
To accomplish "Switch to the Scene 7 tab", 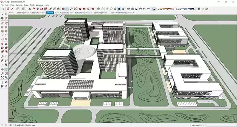I will [x=57, y=13].
